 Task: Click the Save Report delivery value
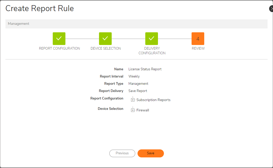[x=138, y=91]
